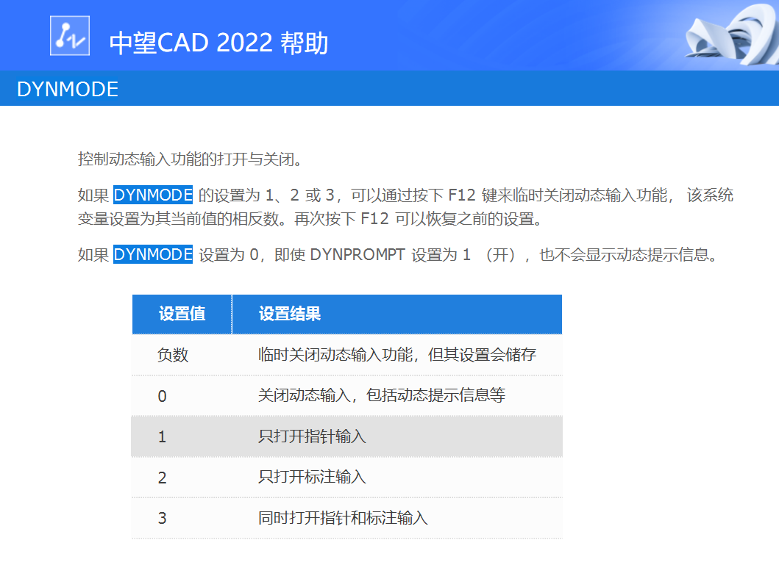Click the 设置结果 column header
Viewport: 779px width, 565px height.
(x=397, y=314)
